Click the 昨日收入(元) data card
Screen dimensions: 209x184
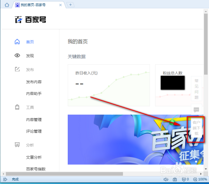coord(109,85)
